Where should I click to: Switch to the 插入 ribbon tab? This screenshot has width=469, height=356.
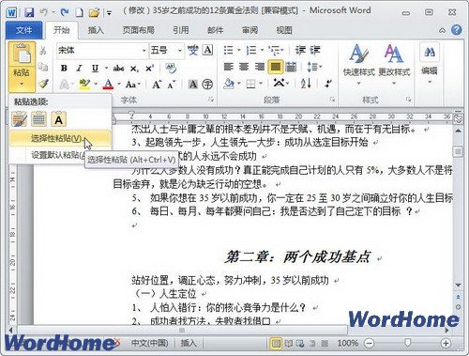tap(96, 30)
